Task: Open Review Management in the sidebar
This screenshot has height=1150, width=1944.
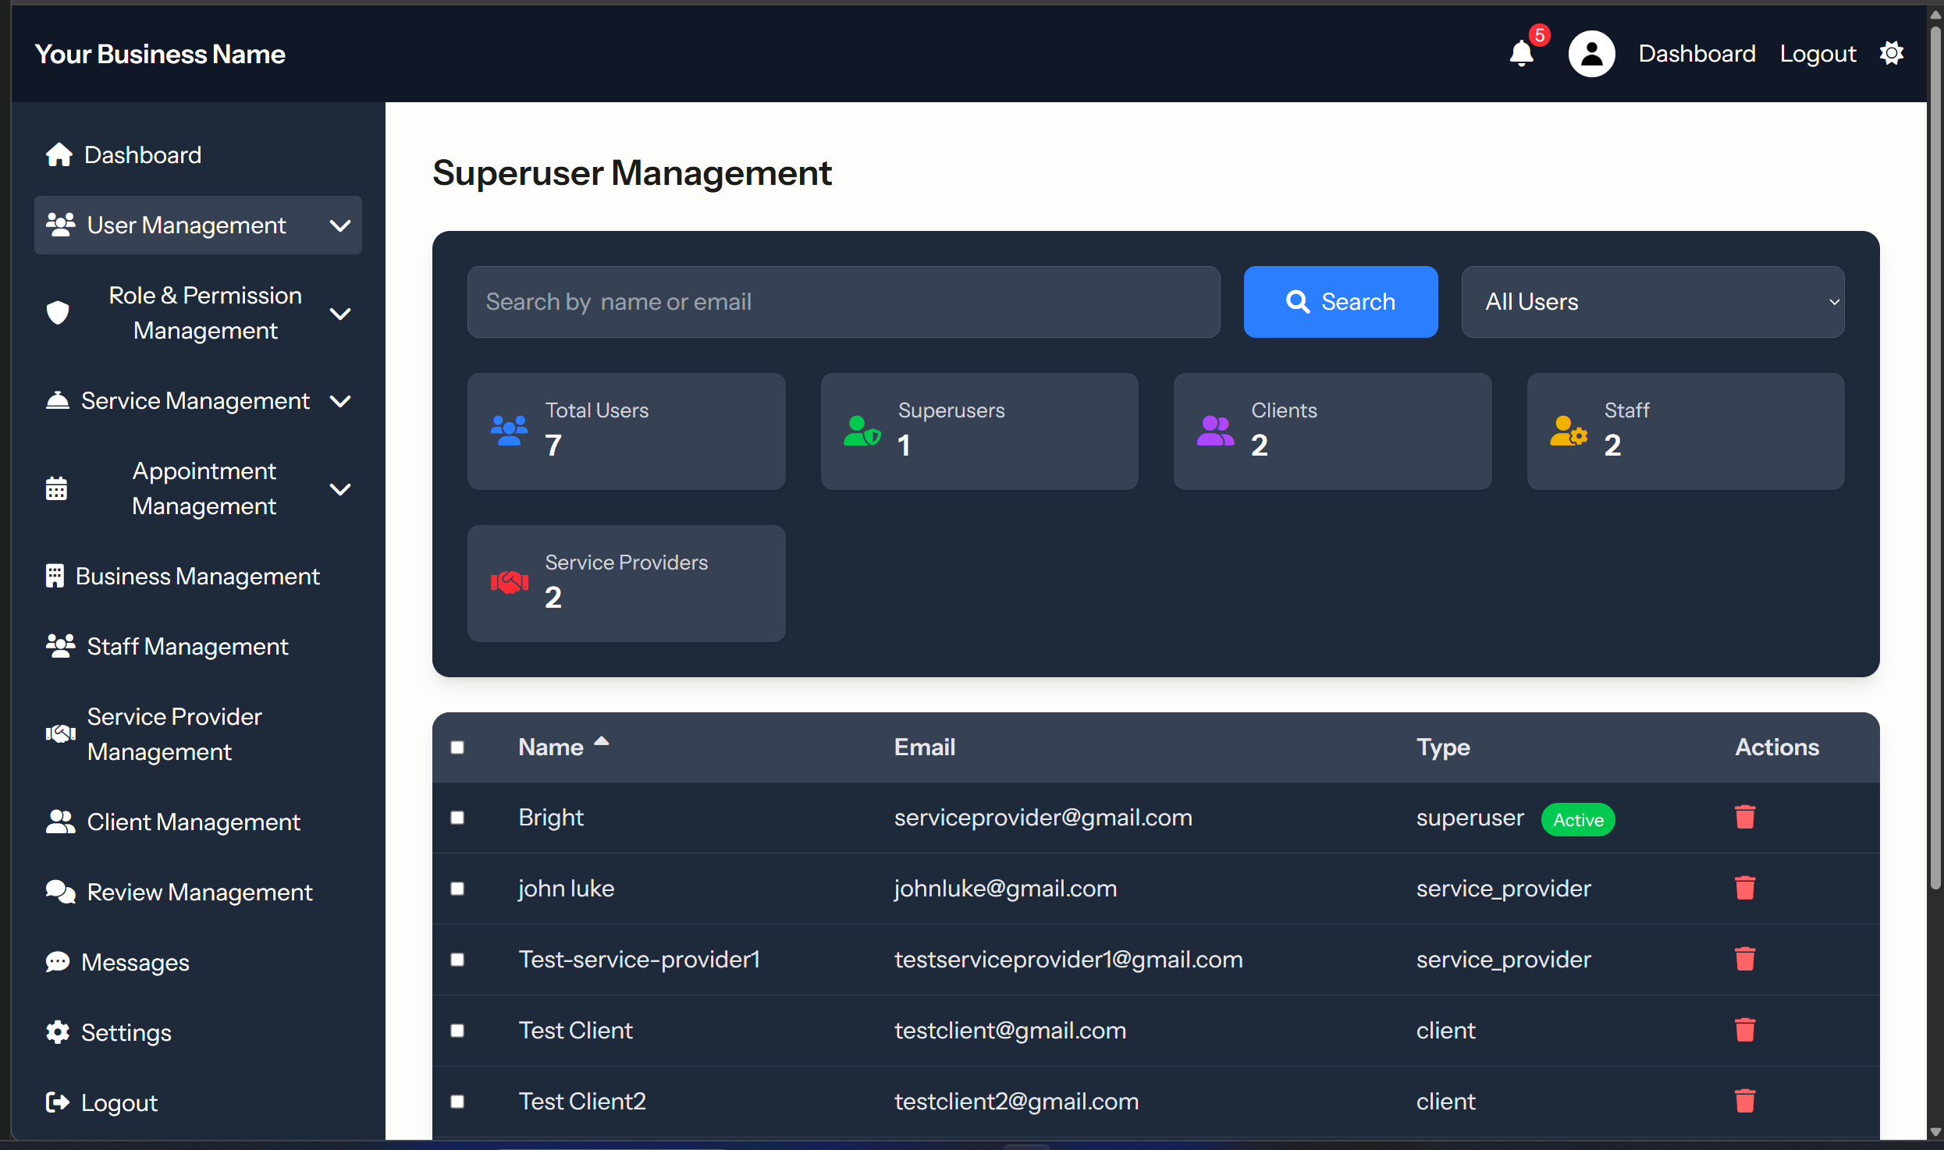Action: (200, 892)
